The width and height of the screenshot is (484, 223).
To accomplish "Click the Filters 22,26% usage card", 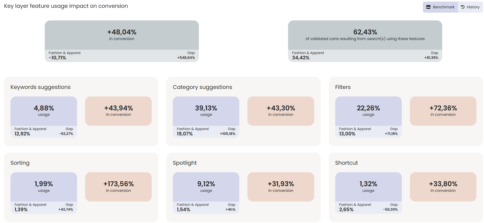I will (x=368, y=111).
